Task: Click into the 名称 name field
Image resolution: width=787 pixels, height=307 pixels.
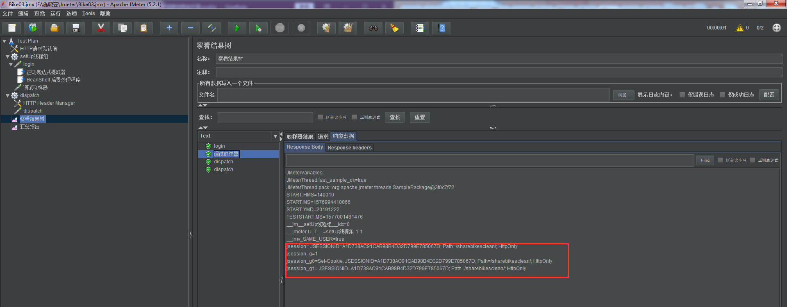Action: point(499,59)
